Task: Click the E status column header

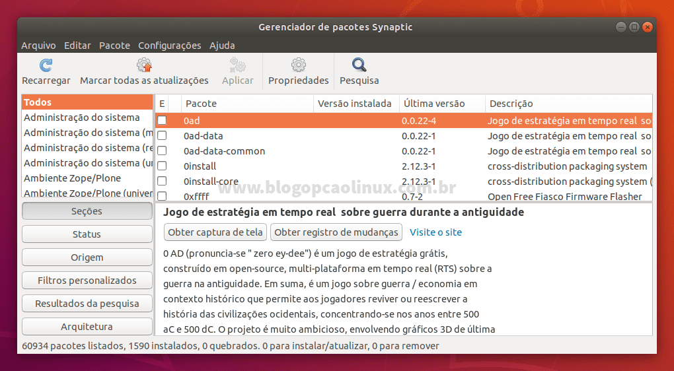Action: (x=162, y=104)
